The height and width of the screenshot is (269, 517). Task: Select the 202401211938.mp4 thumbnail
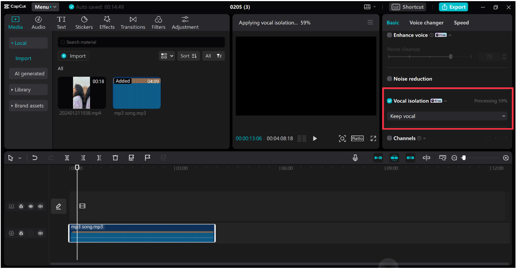pyautogui.click(x=82, y=93)
